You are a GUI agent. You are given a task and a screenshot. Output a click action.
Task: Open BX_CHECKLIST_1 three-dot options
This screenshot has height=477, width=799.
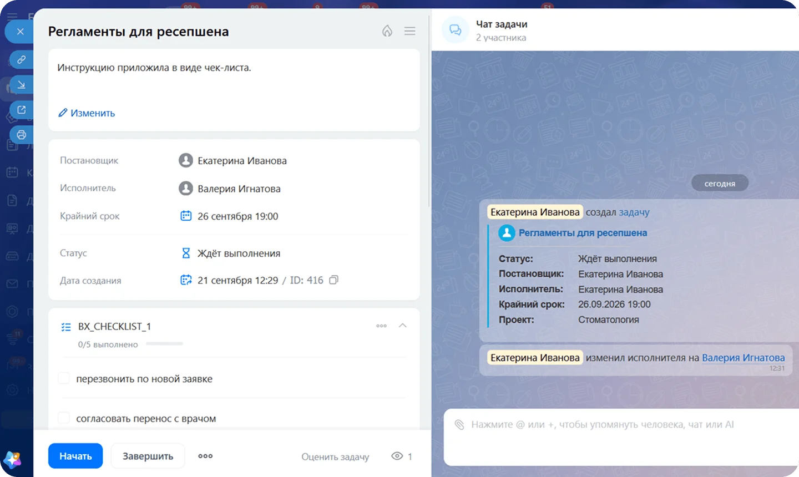(382, 326)
